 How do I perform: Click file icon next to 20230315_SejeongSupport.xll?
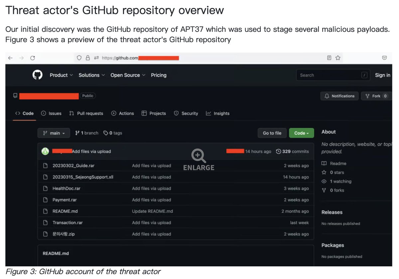46,177
